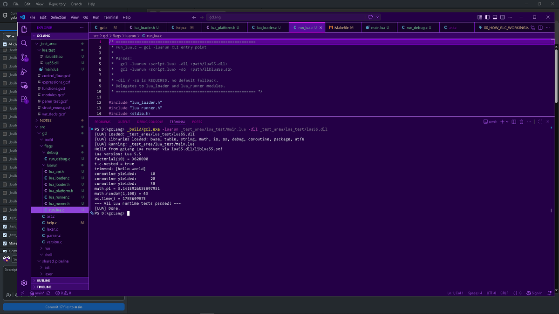Screen dimensions: 559x314
Task: Go forward with the navigation arrow
Action: click(x=202, y=17)
